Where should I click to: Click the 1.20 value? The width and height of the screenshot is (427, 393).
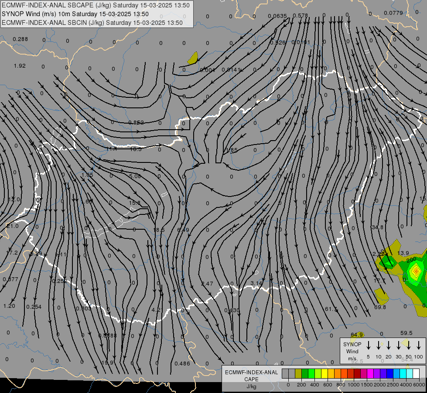point(9,306)
